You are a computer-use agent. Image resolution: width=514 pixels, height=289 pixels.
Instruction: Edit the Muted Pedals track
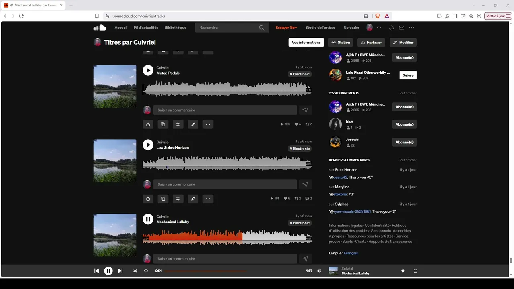tap(193, 124)
